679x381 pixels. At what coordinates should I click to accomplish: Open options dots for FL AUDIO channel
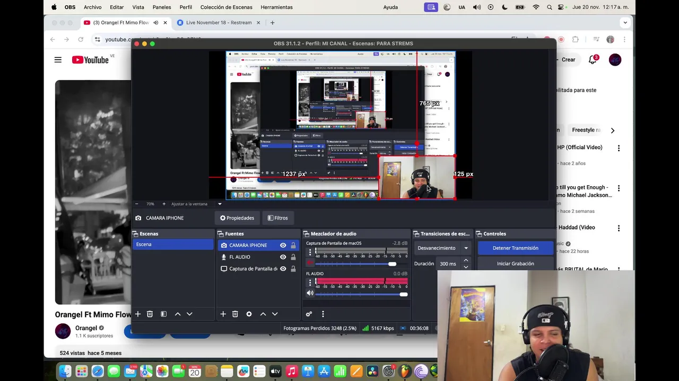pyautogui.click(x=310, y=283)
